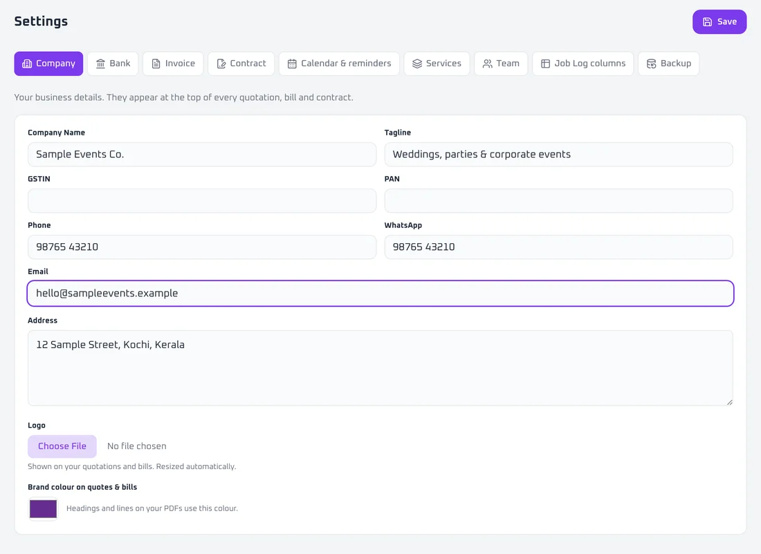Click the layers icon on Services tab

point(417,64)
